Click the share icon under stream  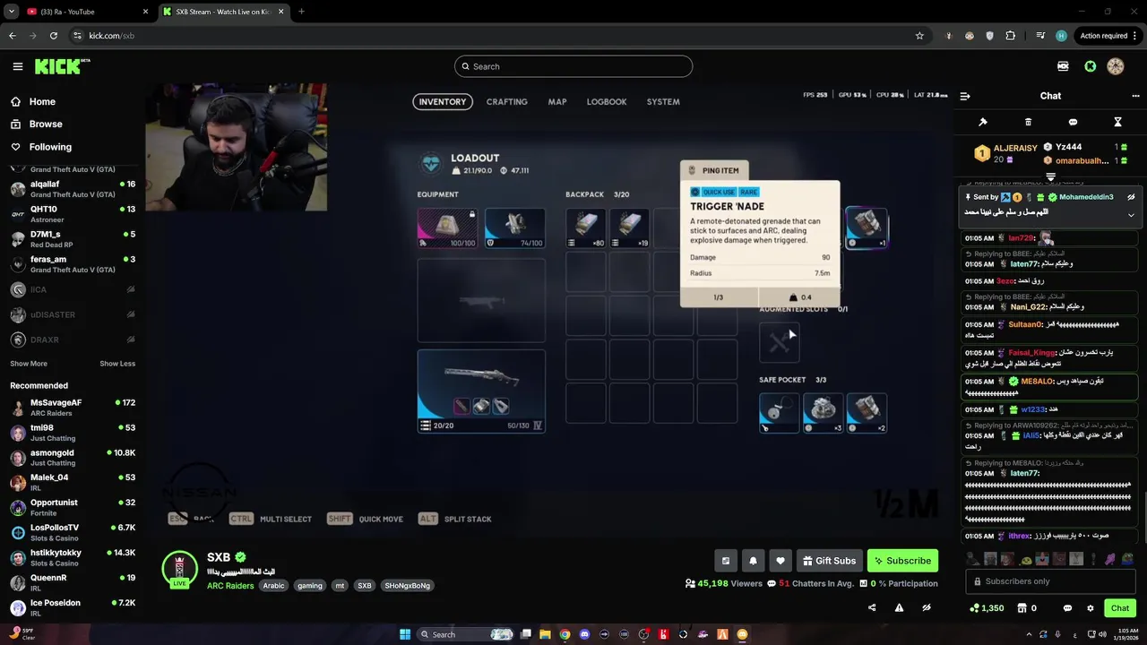click(872, 607)
